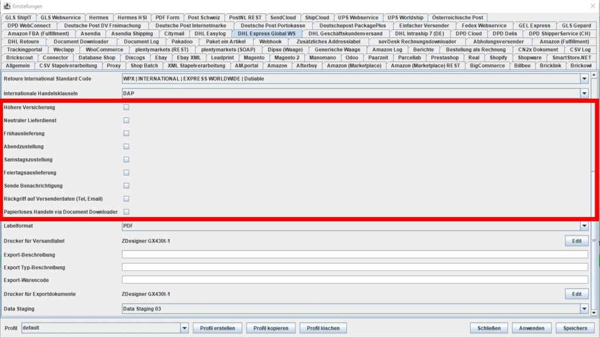600x338 pixels.
Task: Tick the Samstagszustellung checkbox
Action: pos(127,160)
